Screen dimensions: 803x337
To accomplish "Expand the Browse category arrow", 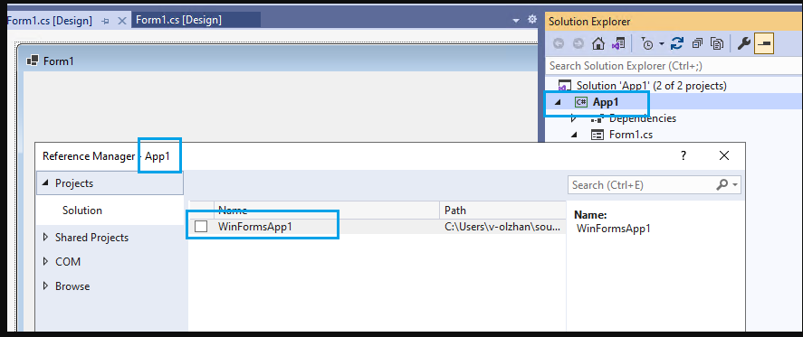I will [45, 286].
